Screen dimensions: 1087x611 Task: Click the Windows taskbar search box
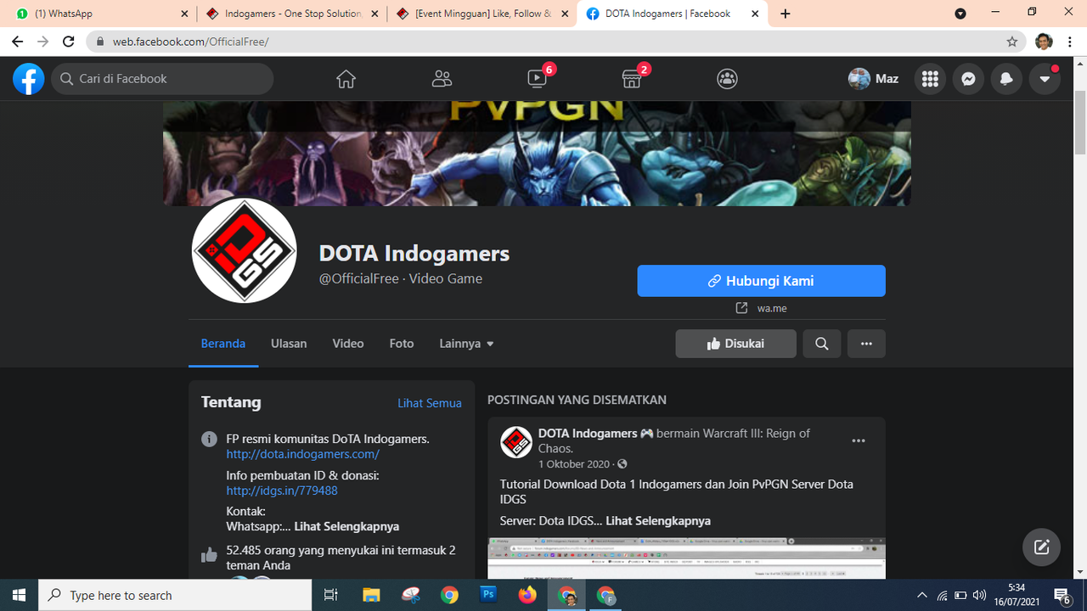click(x=175, y=595)
